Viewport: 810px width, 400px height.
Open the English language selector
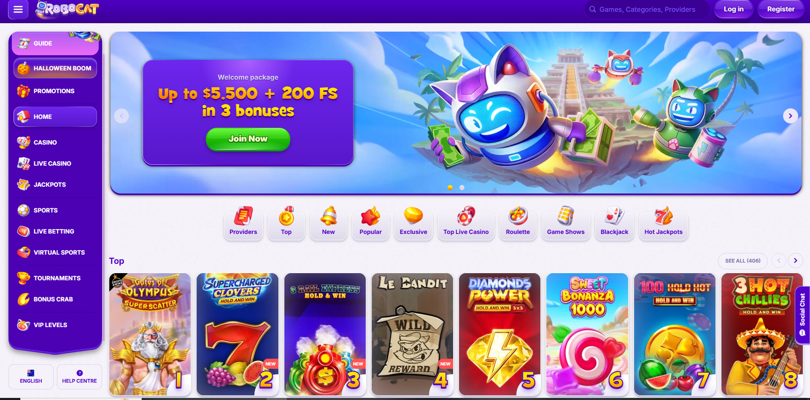[31, 376]
